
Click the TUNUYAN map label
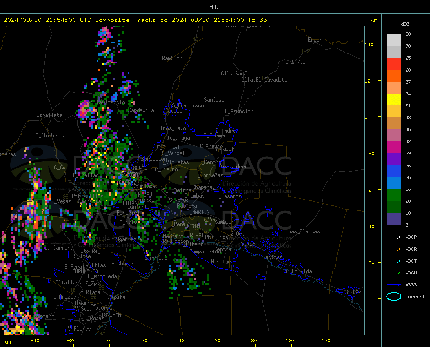coord(111,315)
